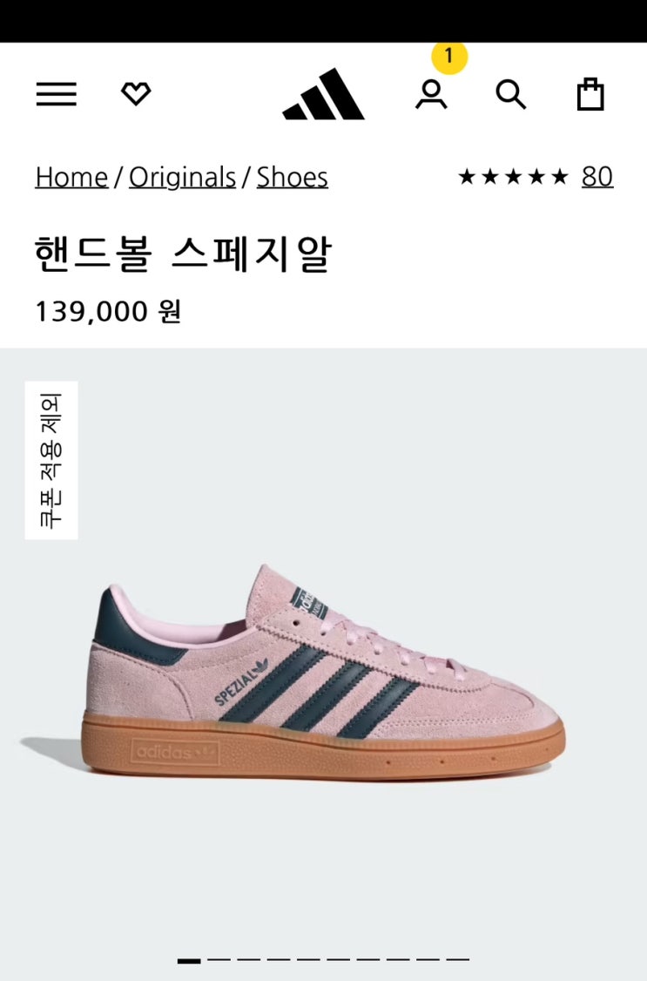Go to Home breadcrumb link
Viewport: 647px width, 981px height.
(x=71, y=177)
